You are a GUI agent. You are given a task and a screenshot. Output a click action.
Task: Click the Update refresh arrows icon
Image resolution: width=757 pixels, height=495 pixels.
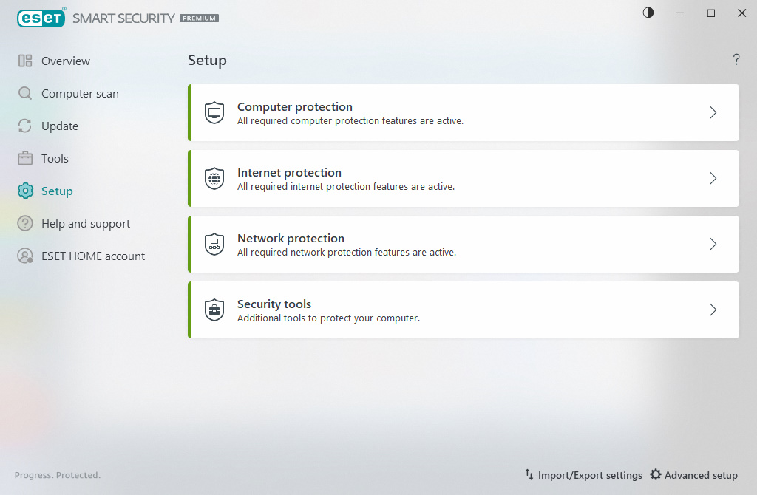click(25, 126)
